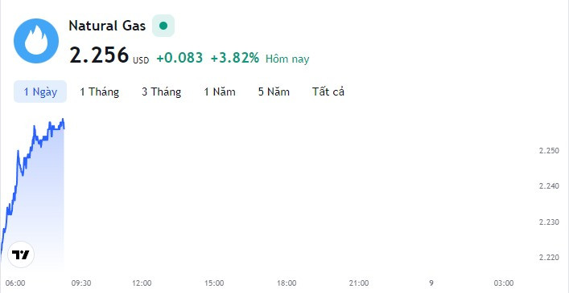Click the Hôm nay label

pyautogui.click(x=287, y=59)
